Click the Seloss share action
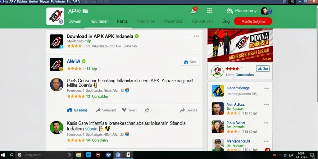Image resolution: width=318 pixels, height=159 pixels. [189, 110]
